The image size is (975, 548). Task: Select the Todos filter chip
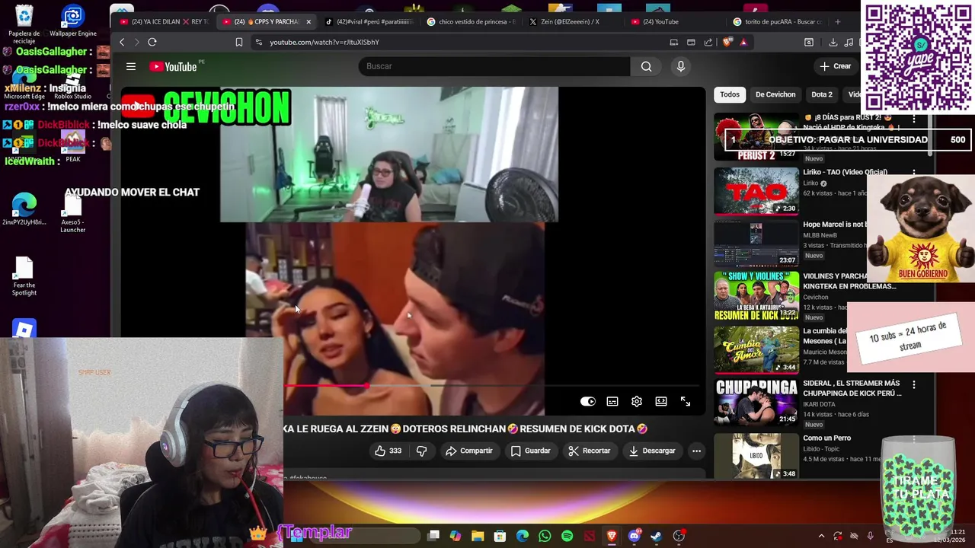pyautogui.click(x=730, y=94)
